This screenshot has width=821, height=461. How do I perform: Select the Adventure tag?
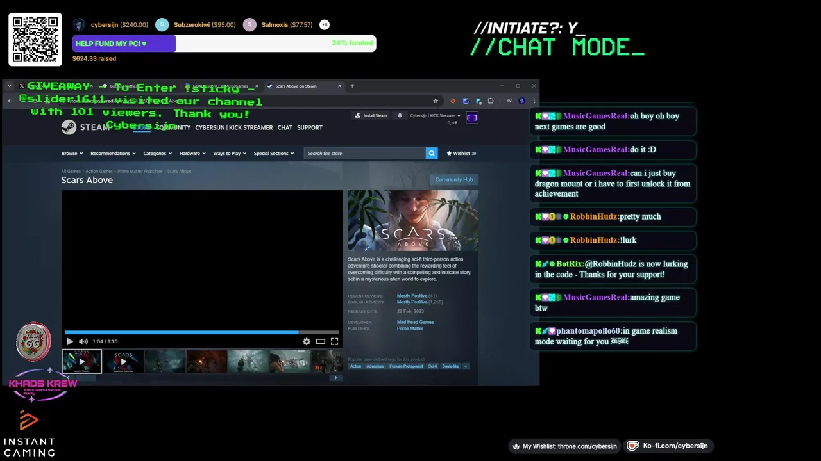[375, 366]
